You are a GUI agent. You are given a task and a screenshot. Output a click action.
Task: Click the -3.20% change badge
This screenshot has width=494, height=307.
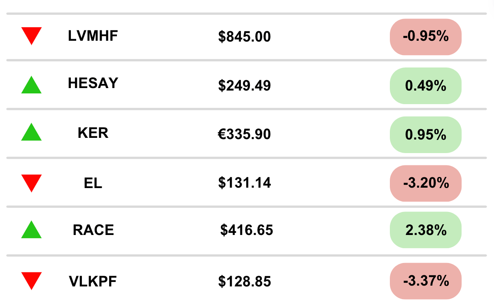[426, 183]
